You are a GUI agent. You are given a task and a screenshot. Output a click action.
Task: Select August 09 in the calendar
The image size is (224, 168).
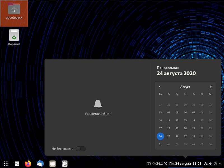[210, 113]
